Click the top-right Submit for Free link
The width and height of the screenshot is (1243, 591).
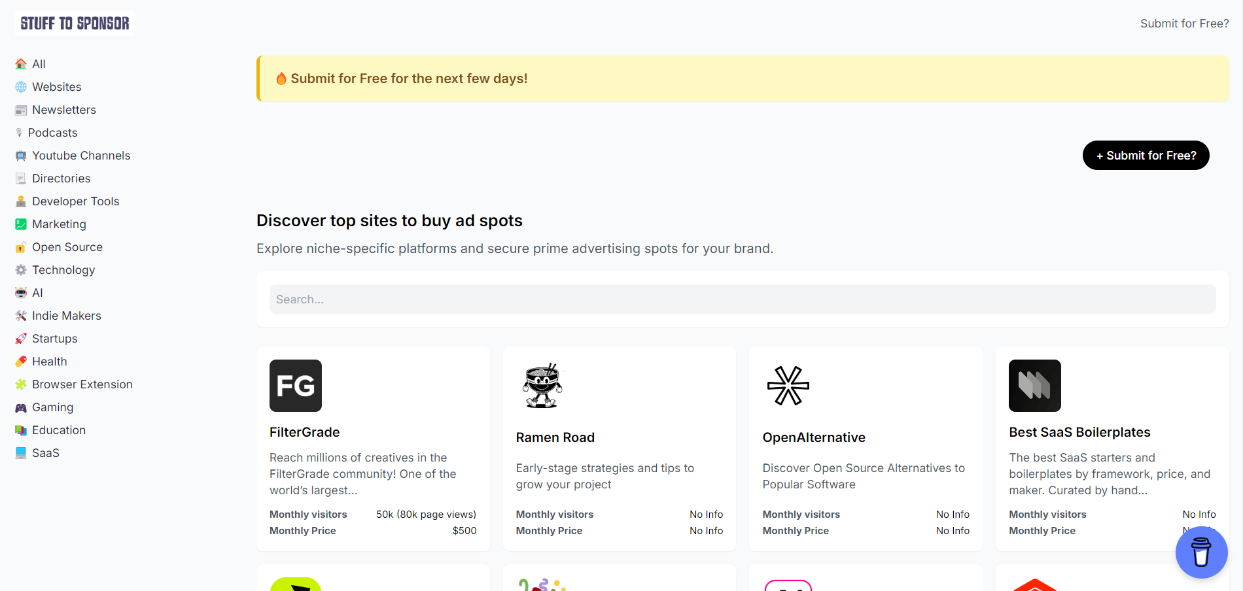coord(1184,24)
